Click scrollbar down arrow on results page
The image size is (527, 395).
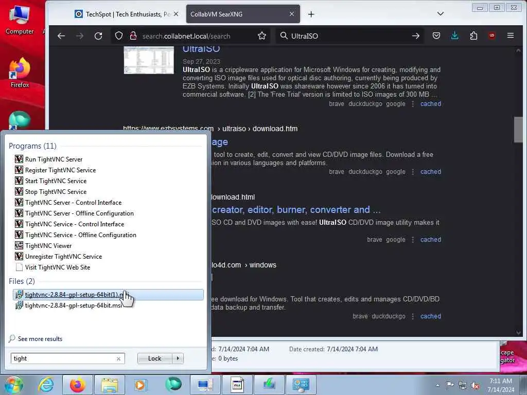[x=518, y=333]
